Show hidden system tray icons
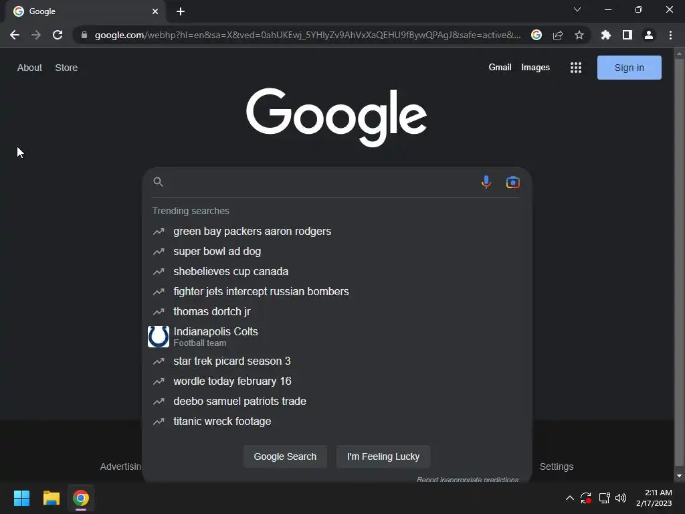The width and height of the screenshot is (685, 514). point(570,498)
